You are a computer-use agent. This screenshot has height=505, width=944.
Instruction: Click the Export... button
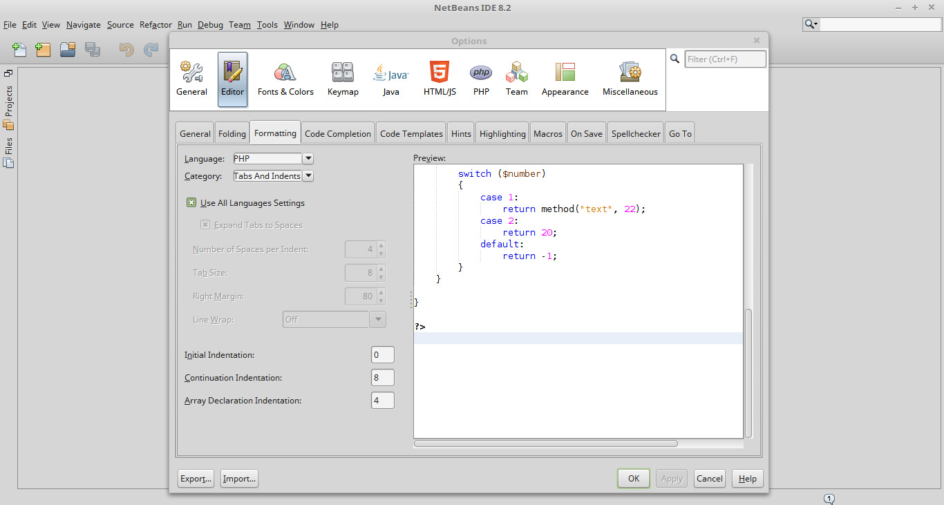click(x=196, y=478)
